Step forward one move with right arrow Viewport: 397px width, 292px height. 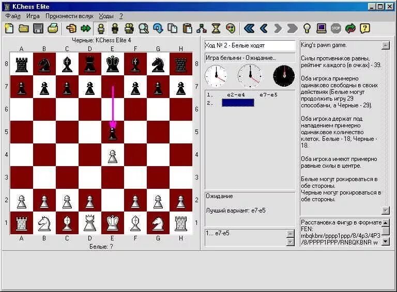(278, 28)
